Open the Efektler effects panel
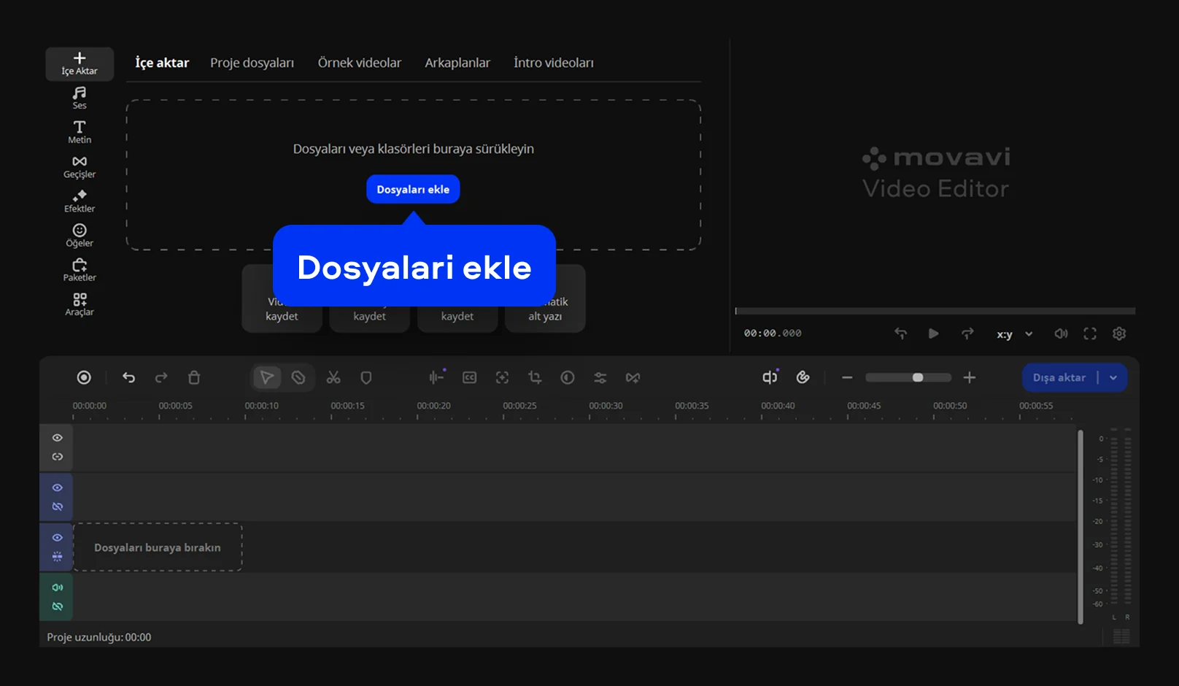The image size is (1179, 686). pyautogui.click(x=80, y=201)
